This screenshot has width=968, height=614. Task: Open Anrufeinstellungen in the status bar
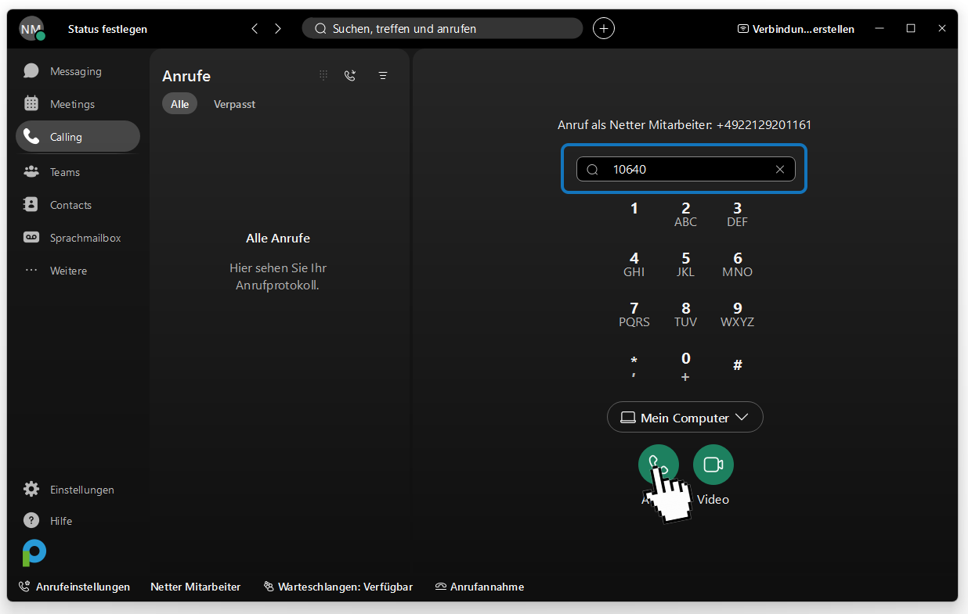tap(74, 587)
